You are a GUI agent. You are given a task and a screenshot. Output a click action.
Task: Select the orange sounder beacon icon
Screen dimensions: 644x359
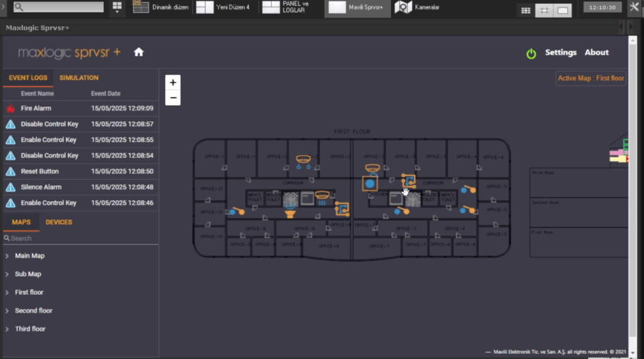(x=291, y=212)
